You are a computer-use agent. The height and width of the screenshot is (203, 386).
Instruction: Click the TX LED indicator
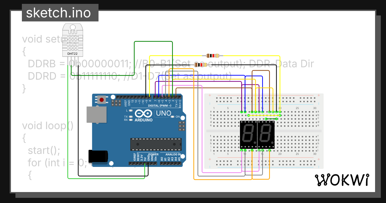131,117
